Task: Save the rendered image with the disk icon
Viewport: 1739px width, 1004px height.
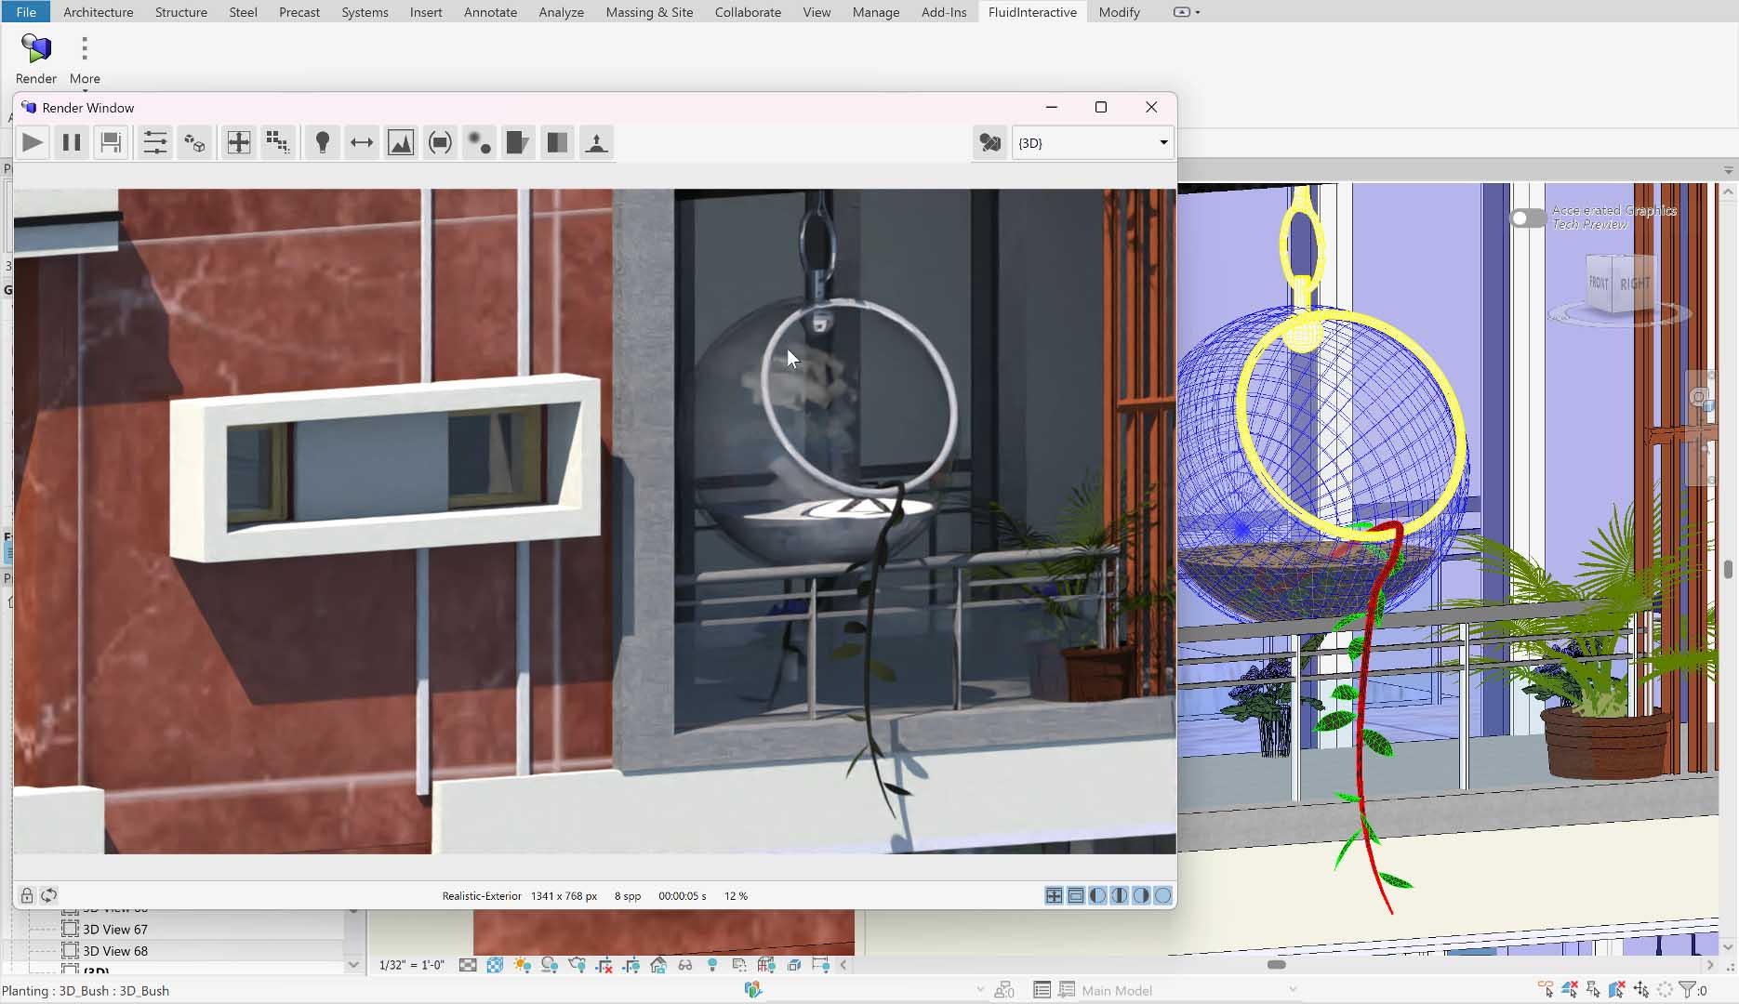Action: [111, 143]
